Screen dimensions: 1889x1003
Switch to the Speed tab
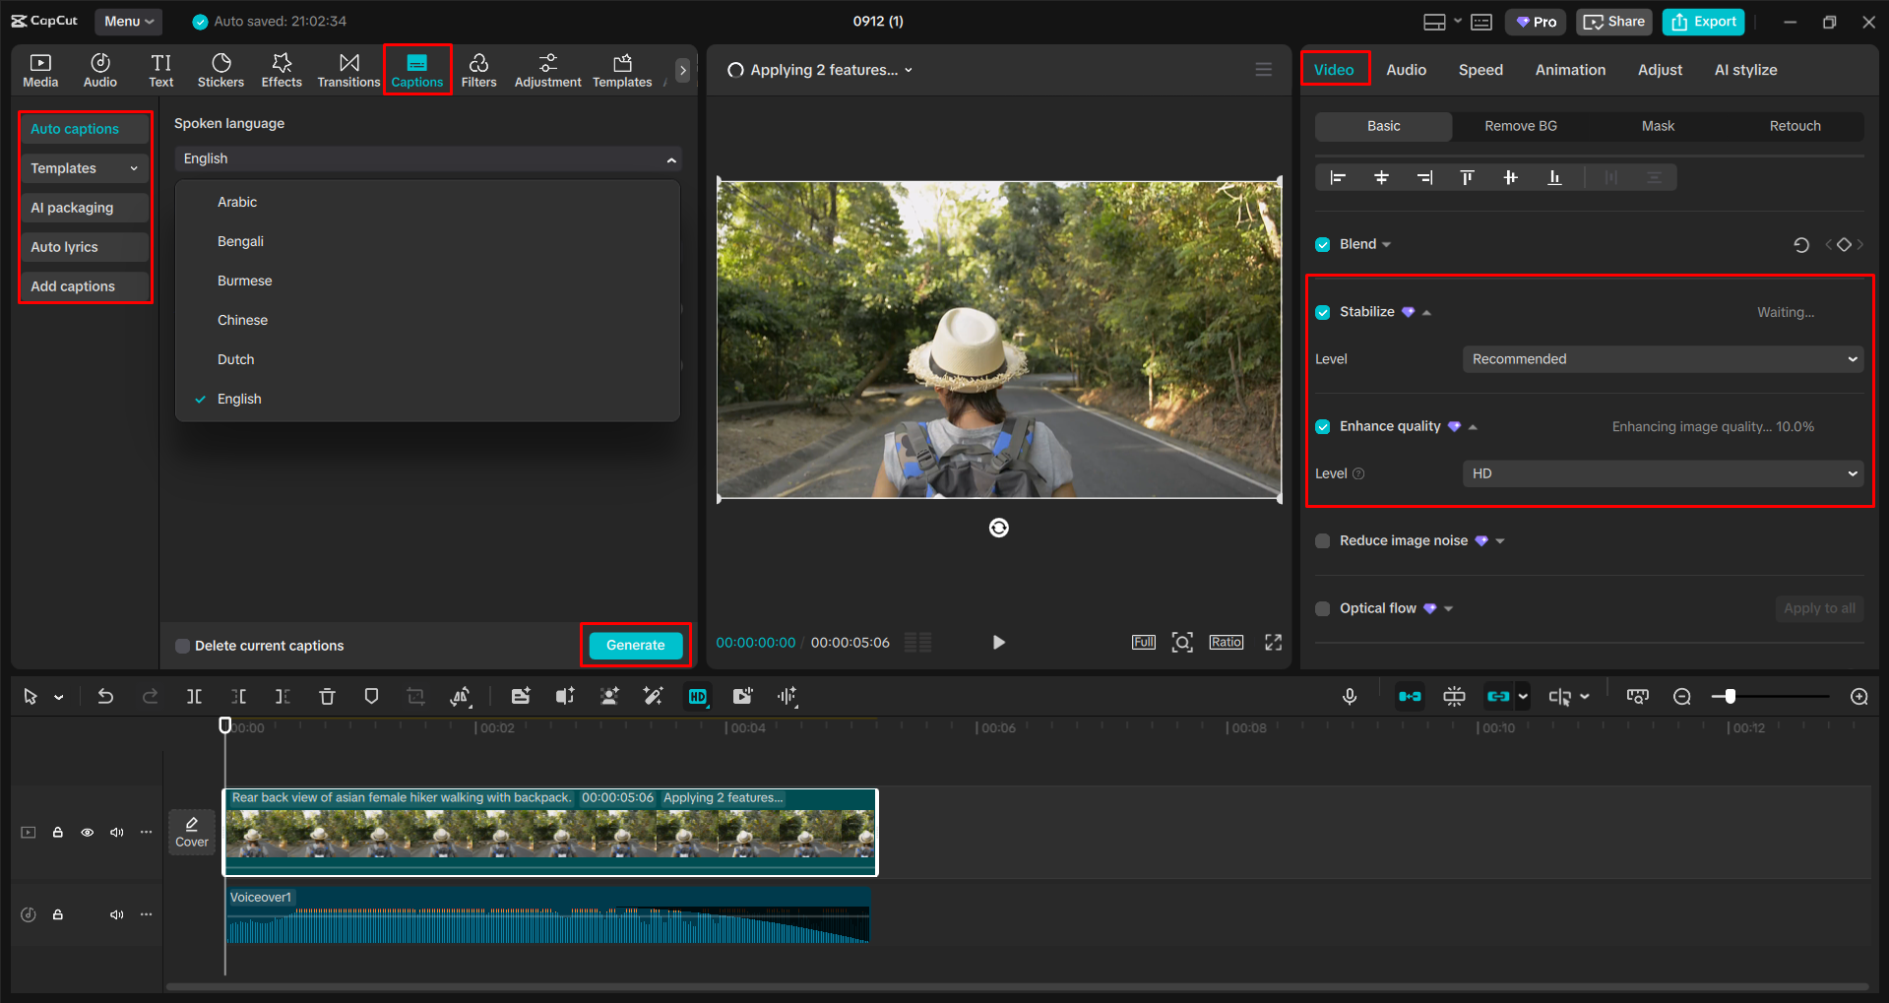click(1480, 70)
